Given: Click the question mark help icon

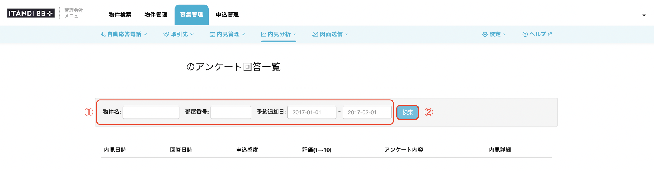Looking at the screenshot, I should coord(525,34).
